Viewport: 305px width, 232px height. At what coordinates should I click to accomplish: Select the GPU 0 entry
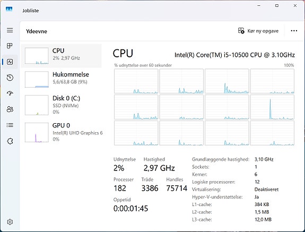[62, 132]
